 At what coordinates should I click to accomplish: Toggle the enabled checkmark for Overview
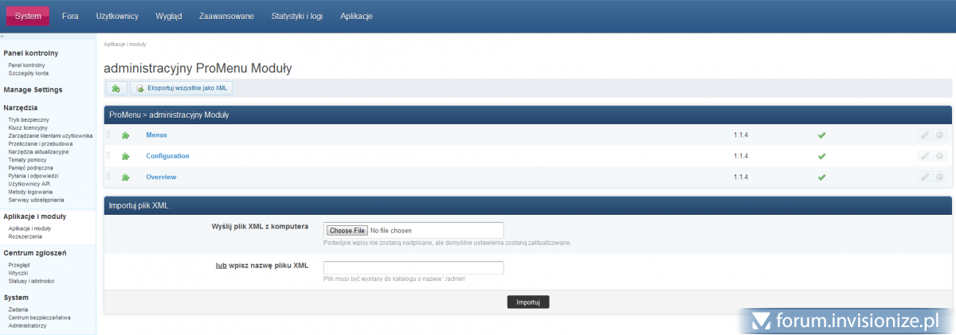pos(821,177)
